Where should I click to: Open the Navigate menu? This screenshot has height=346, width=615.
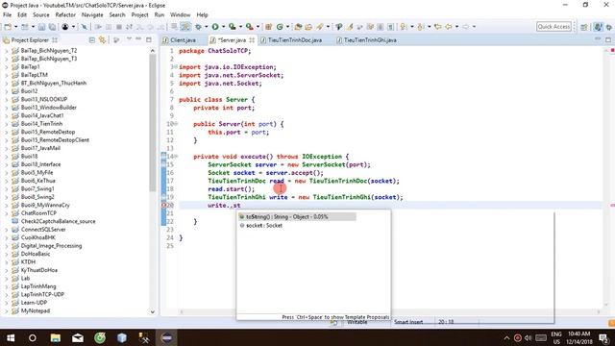coord(92,15)
